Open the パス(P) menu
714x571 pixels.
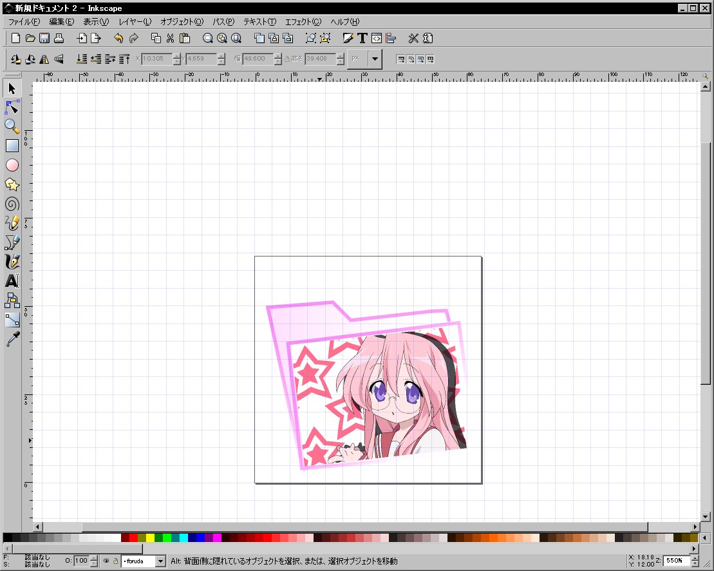[223, 21]
